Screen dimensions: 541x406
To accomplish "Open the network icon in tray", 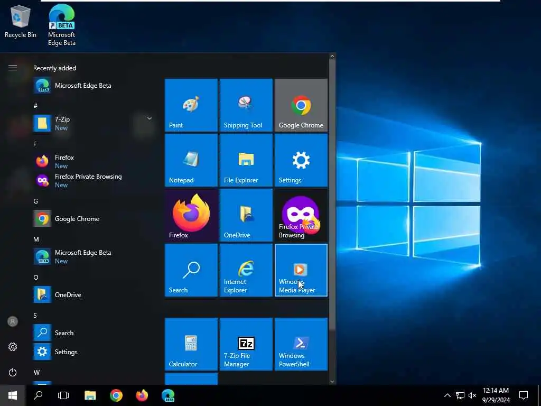I will pyautogui.click(x=460, y=395).
